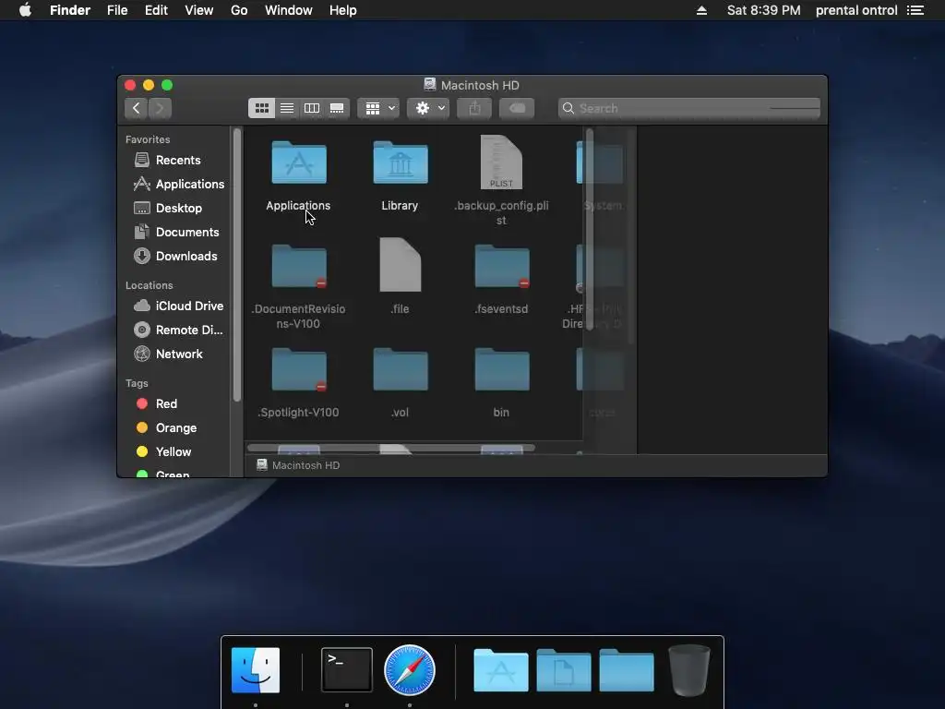Open Remote Disc in the sidebar
The height and width of the screenshot is (709, 945).
[x=174, y=330]
